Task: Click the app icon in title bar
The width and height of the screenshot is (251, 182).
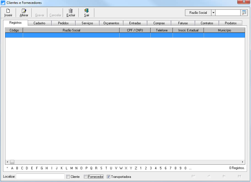Action: [3, 3]
